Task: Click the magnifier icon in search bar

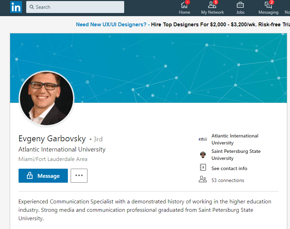Action: pos(32,7)
